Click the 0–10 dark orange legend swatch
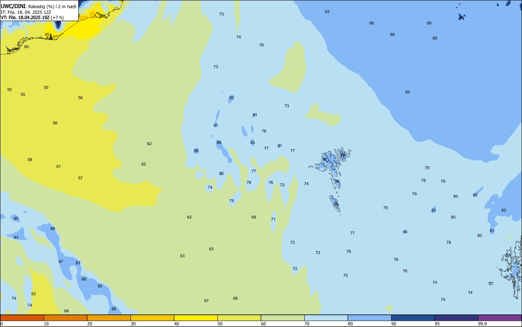The image size is (522, 327). (22, 318)
